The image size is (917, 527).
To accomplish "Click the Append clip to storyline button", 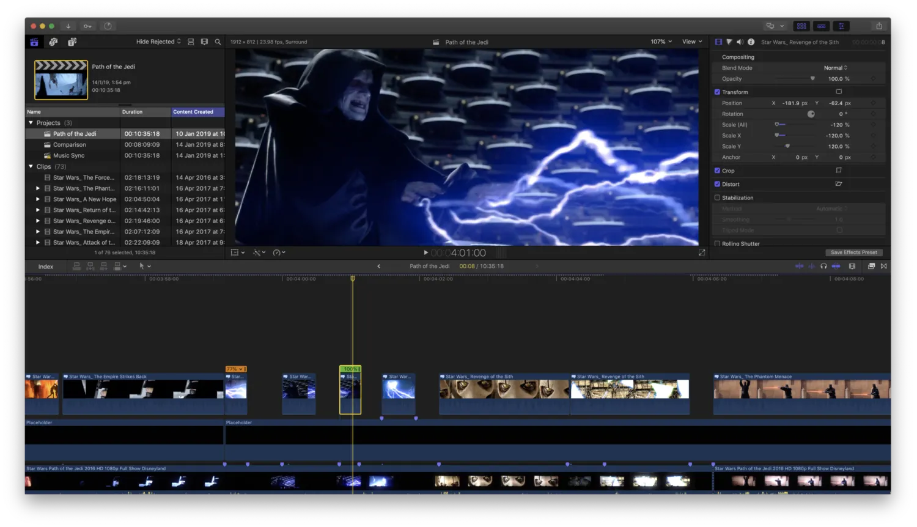I will pyautogui.click(x=103, y=266).
